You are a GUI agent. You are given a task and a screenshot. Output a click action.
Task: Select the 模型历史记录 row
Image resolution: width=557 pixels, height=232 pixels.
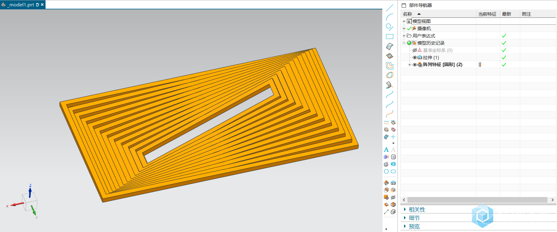click(478, 43)
